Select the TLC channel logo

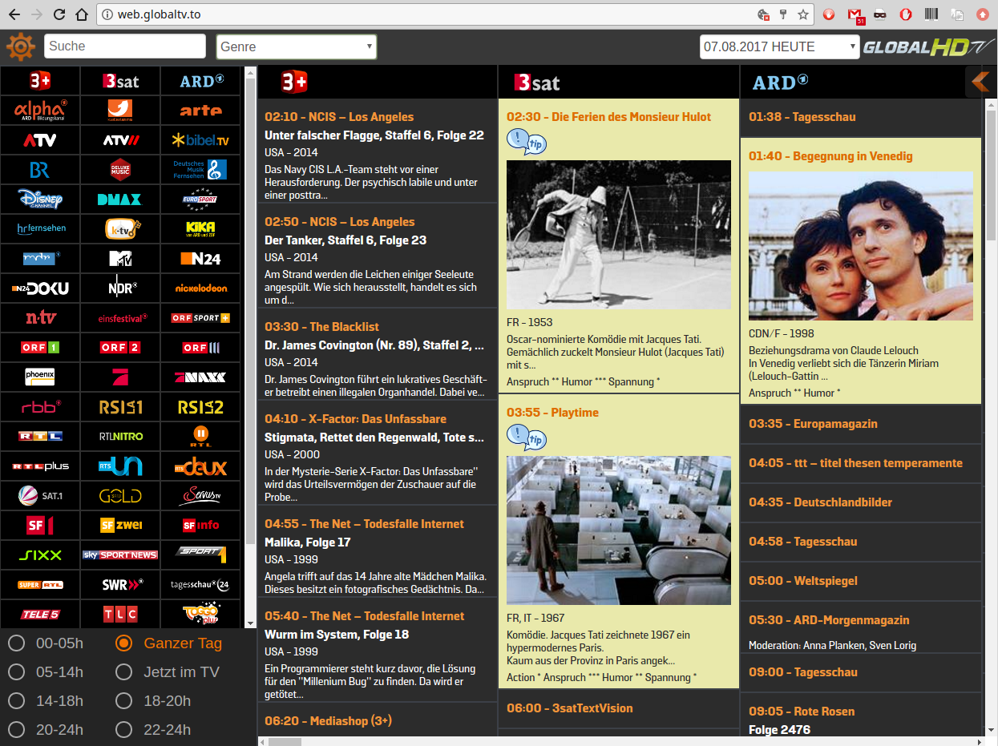click(120, 614)
